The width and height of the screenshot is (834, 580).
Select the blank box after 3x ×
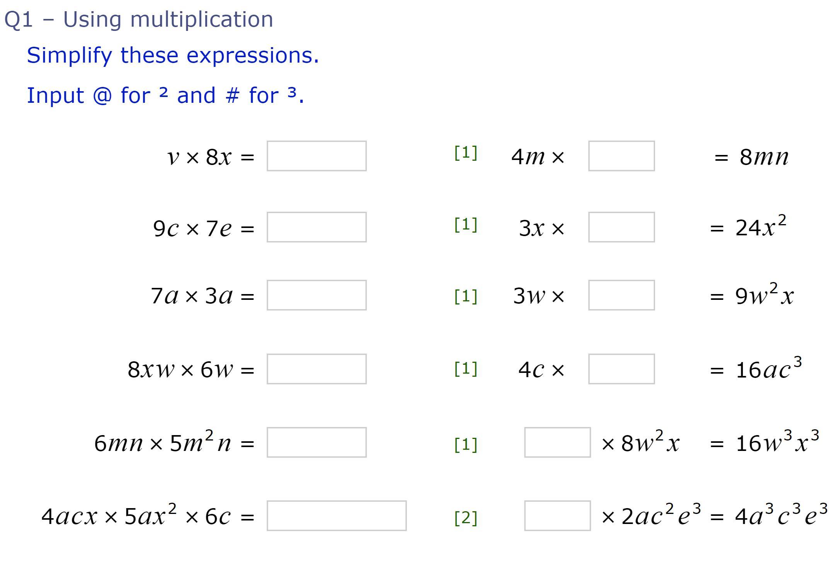point(621,227)
